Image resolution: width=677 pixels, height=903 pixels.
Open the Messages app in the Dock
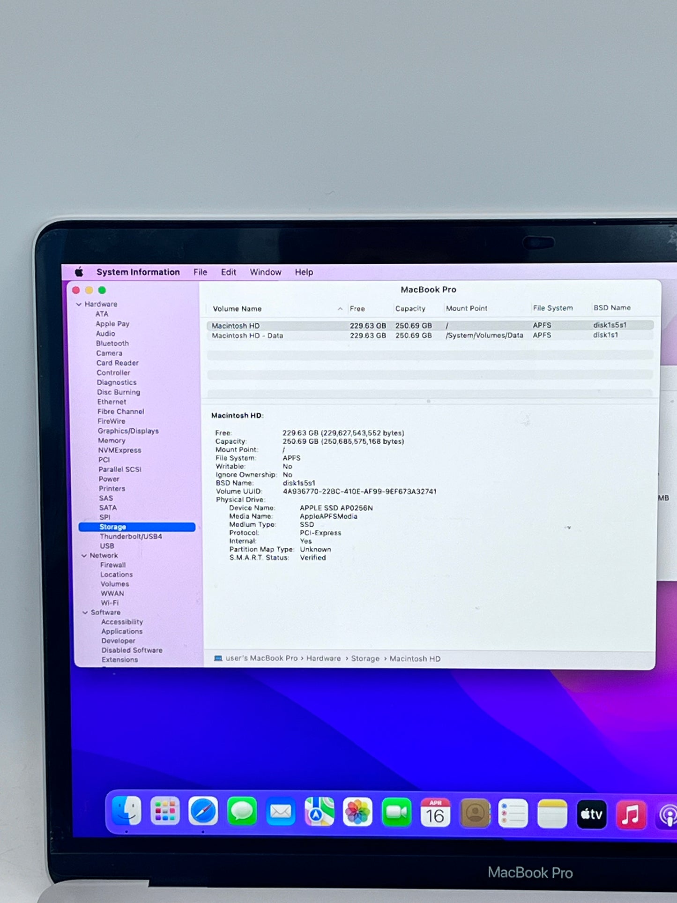(x=242, y=812)
